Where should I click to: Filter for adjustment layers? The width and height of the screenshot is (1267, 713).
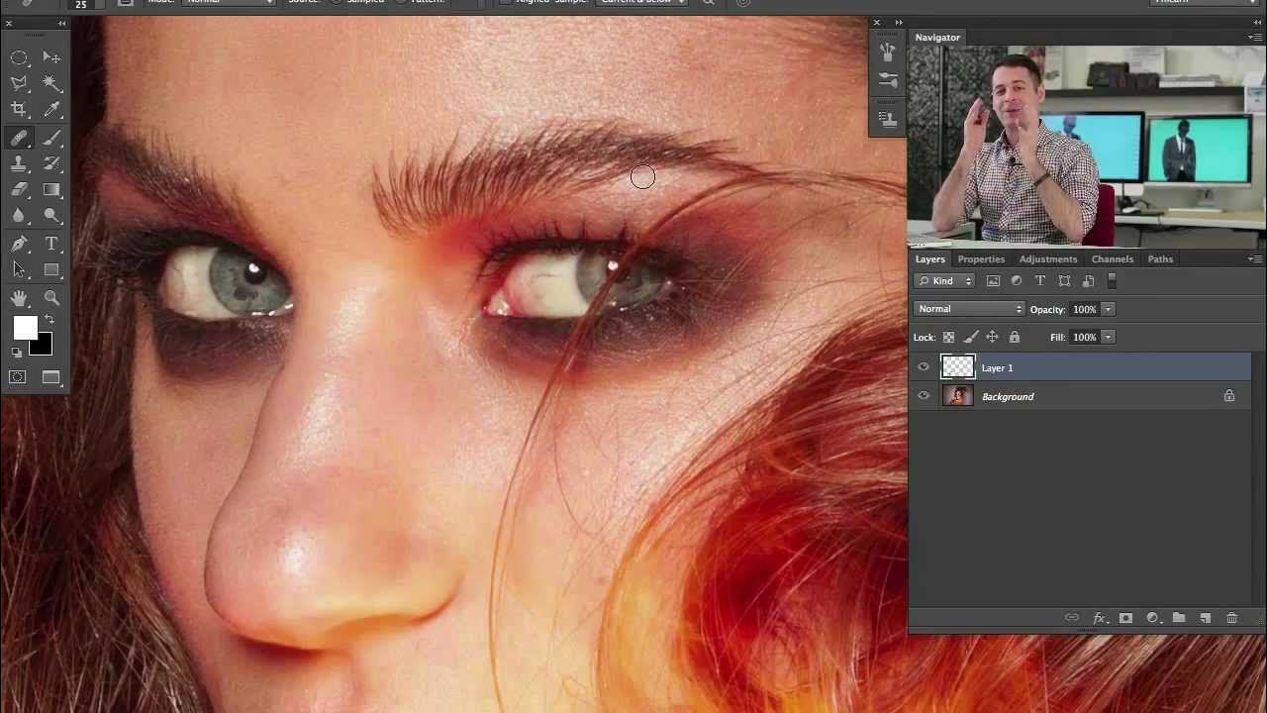(x=1017, y=281)
